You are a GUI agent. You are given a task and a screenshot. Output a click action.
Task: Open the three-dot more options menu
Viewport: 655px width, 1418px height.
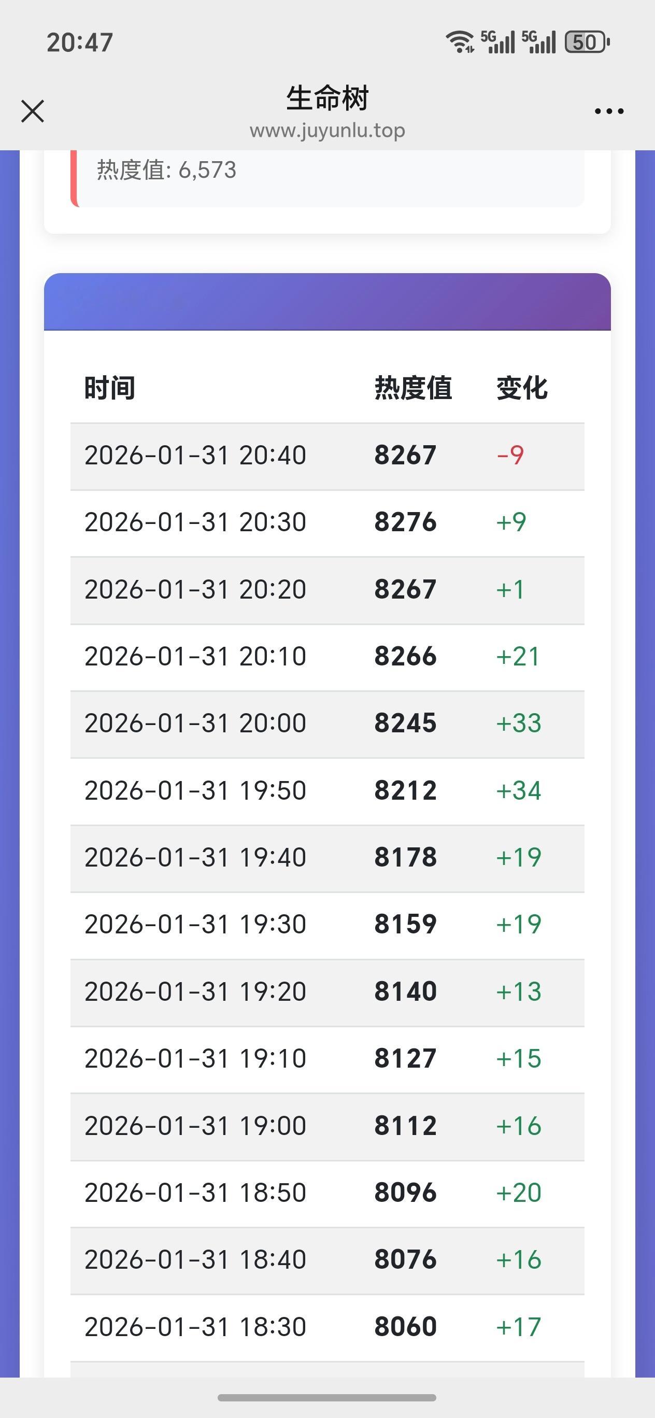click(x=609, y=111)
